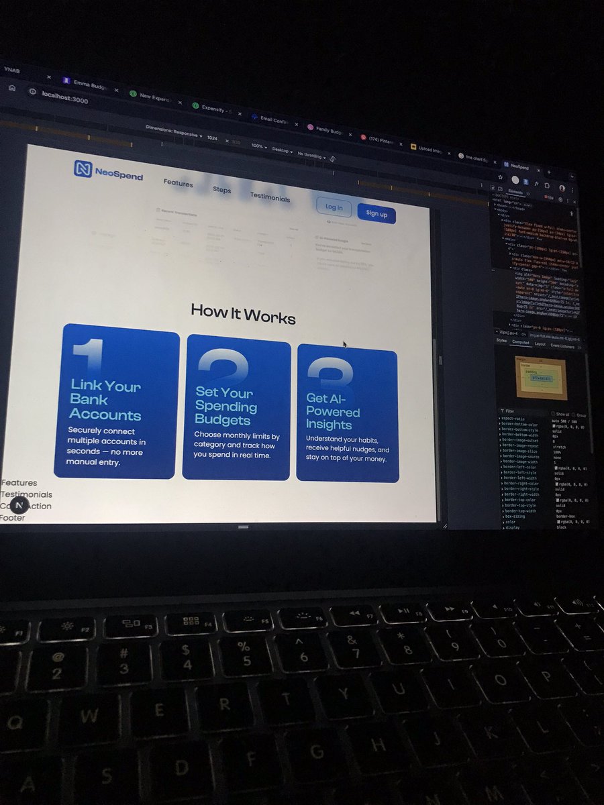The height and width of the screenshot is (805, 604).
Task: Select the Get AI-Powered Insights card
Action: pyautogui.click(x=348, y=413)
